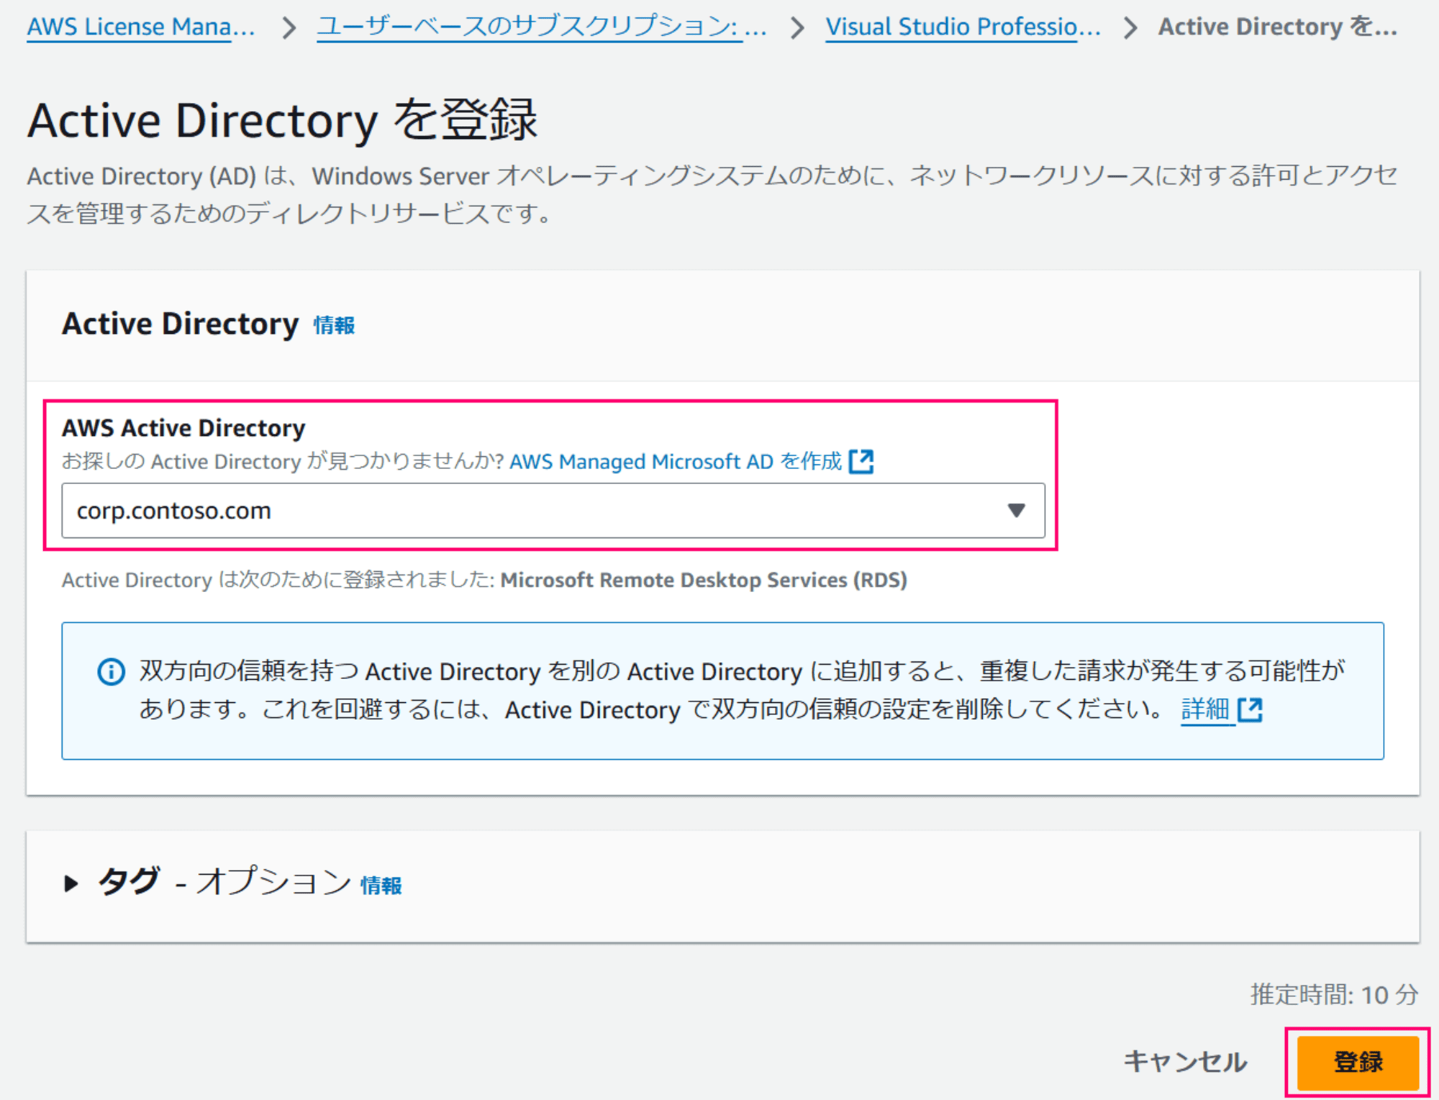This screenshot has height=1100, width=1439.
Task: Click 情報 link next to Active Directory heading
Action: click(334, 325)
